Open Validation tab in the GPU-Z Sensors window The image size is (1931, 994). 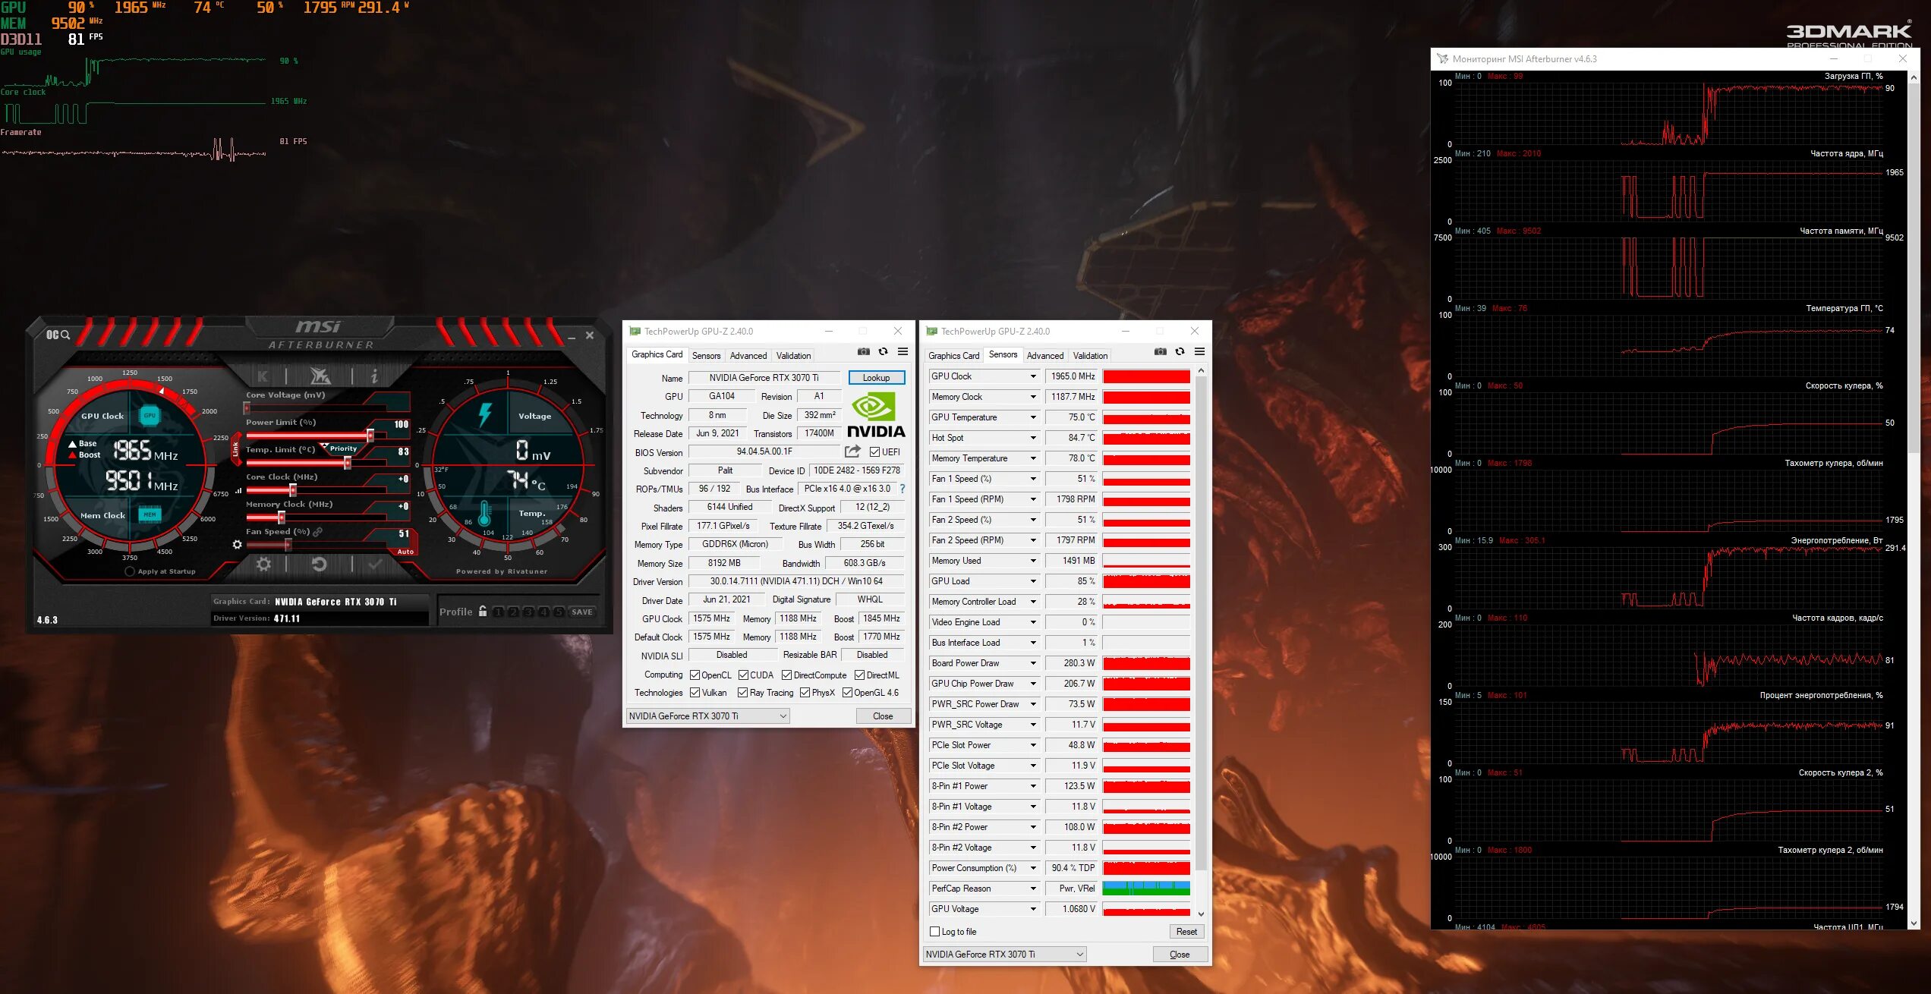coord(1090,356)
